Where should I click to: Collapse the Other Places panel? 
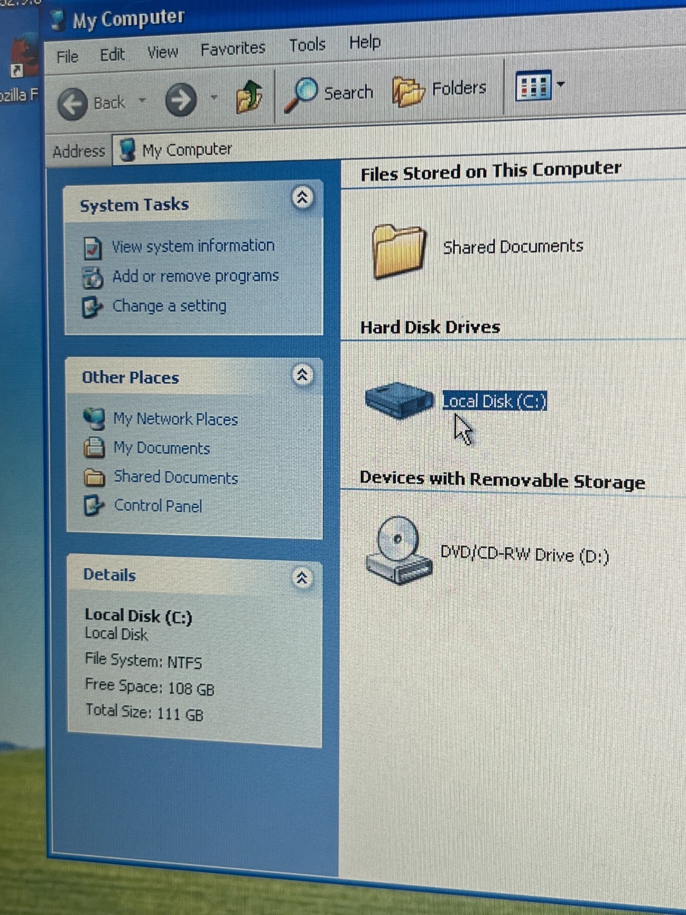(302, 375)
